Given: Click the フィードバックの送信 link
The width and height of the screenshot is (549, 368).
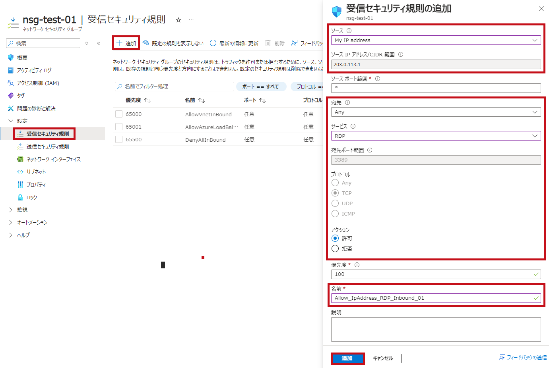Looking at the screenshot, I should (523, 357).
